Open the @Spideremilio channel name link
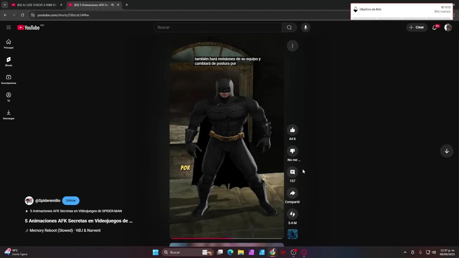 tap(48, 201)
